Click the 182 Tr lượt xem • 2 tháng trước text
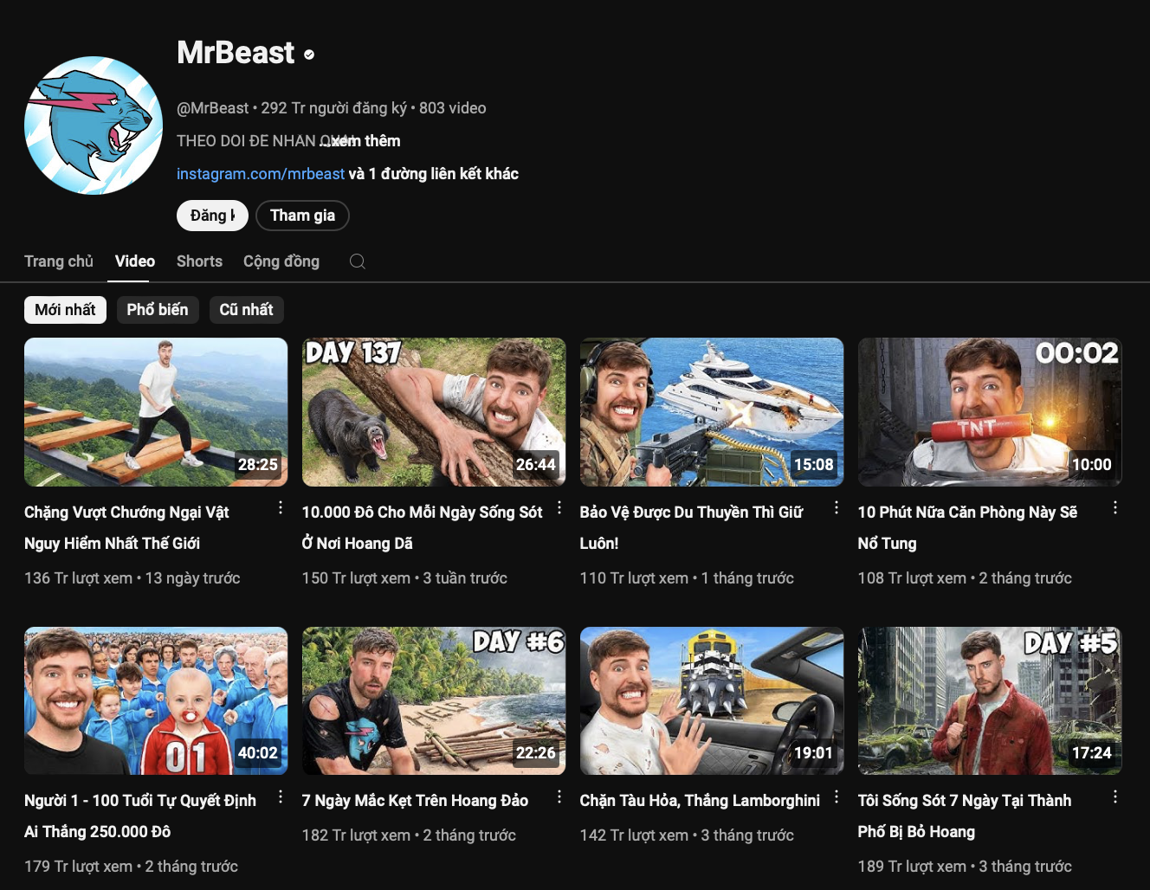The width and height of the screenshot is (1150, 890). [x=409, y=835]
